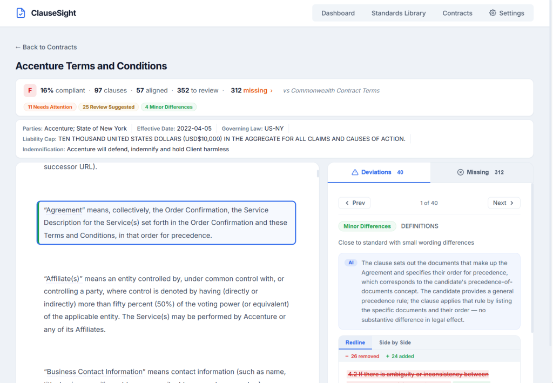This screenshot has width=553, height=383.
Task: Click the F compliance grade badge
Action: pos(30,91)
